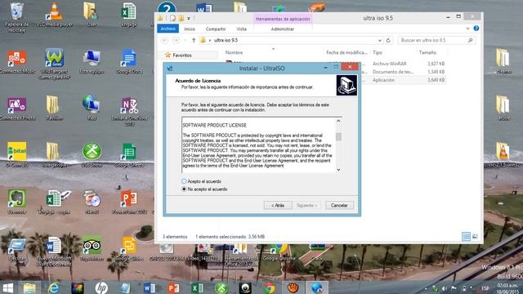
Task: Open Google Chrome from the taskbar
Action: (x=269, y=287)
